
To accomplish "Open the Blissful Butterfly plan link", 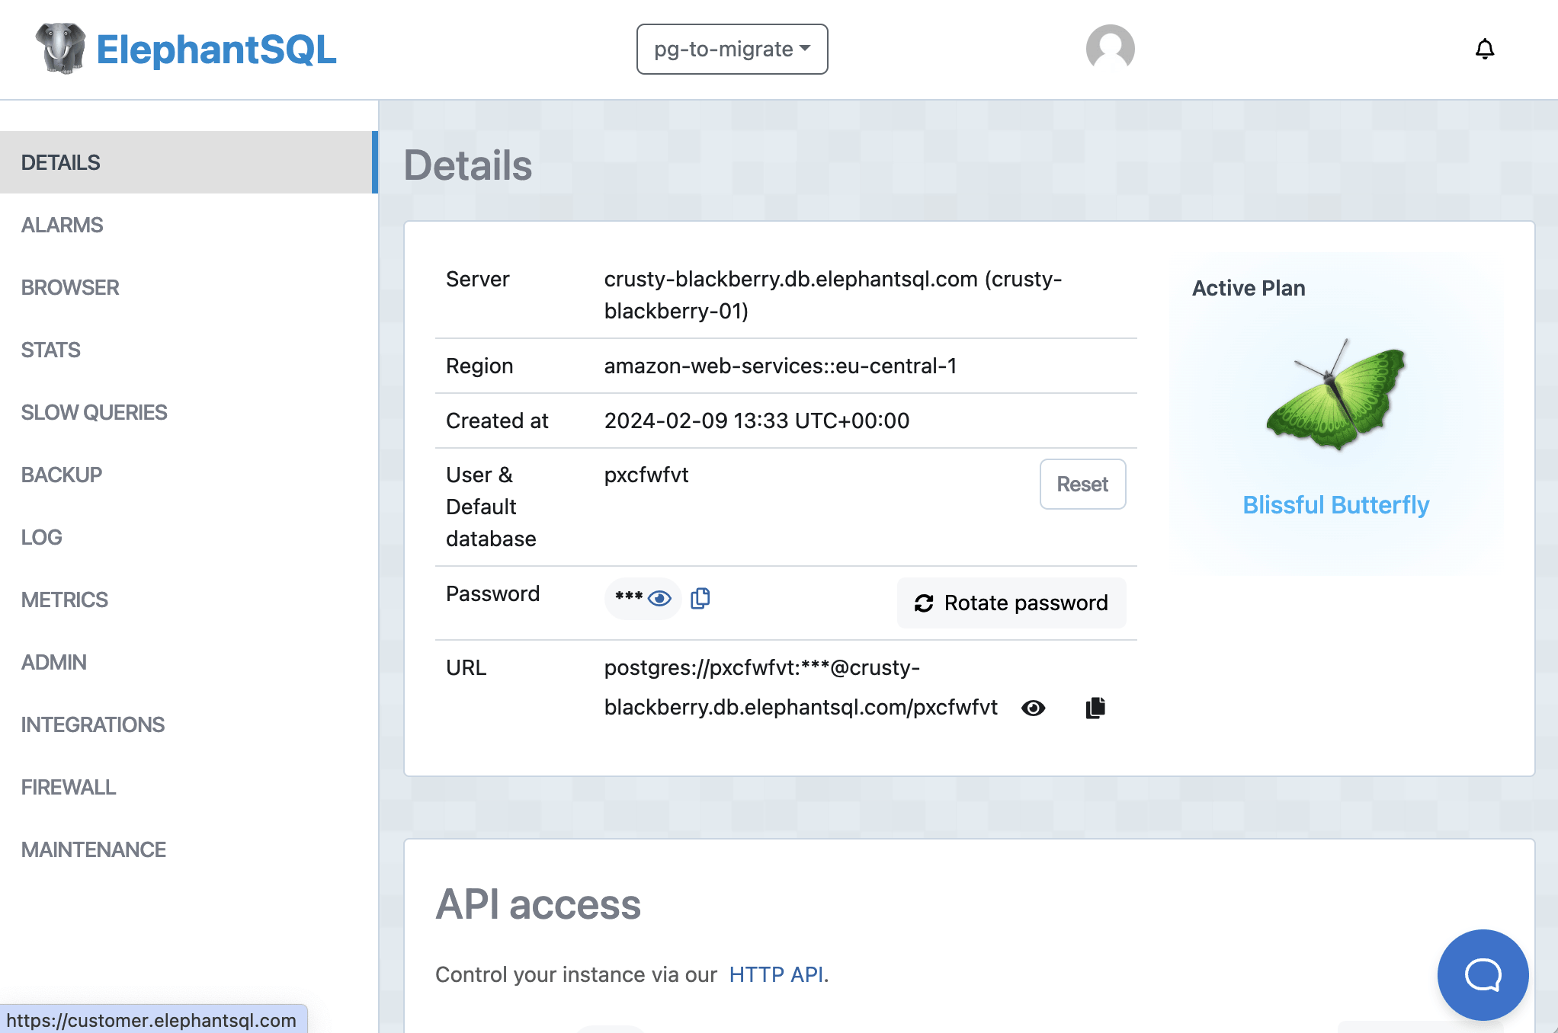I will click(x=1335, y=505).
